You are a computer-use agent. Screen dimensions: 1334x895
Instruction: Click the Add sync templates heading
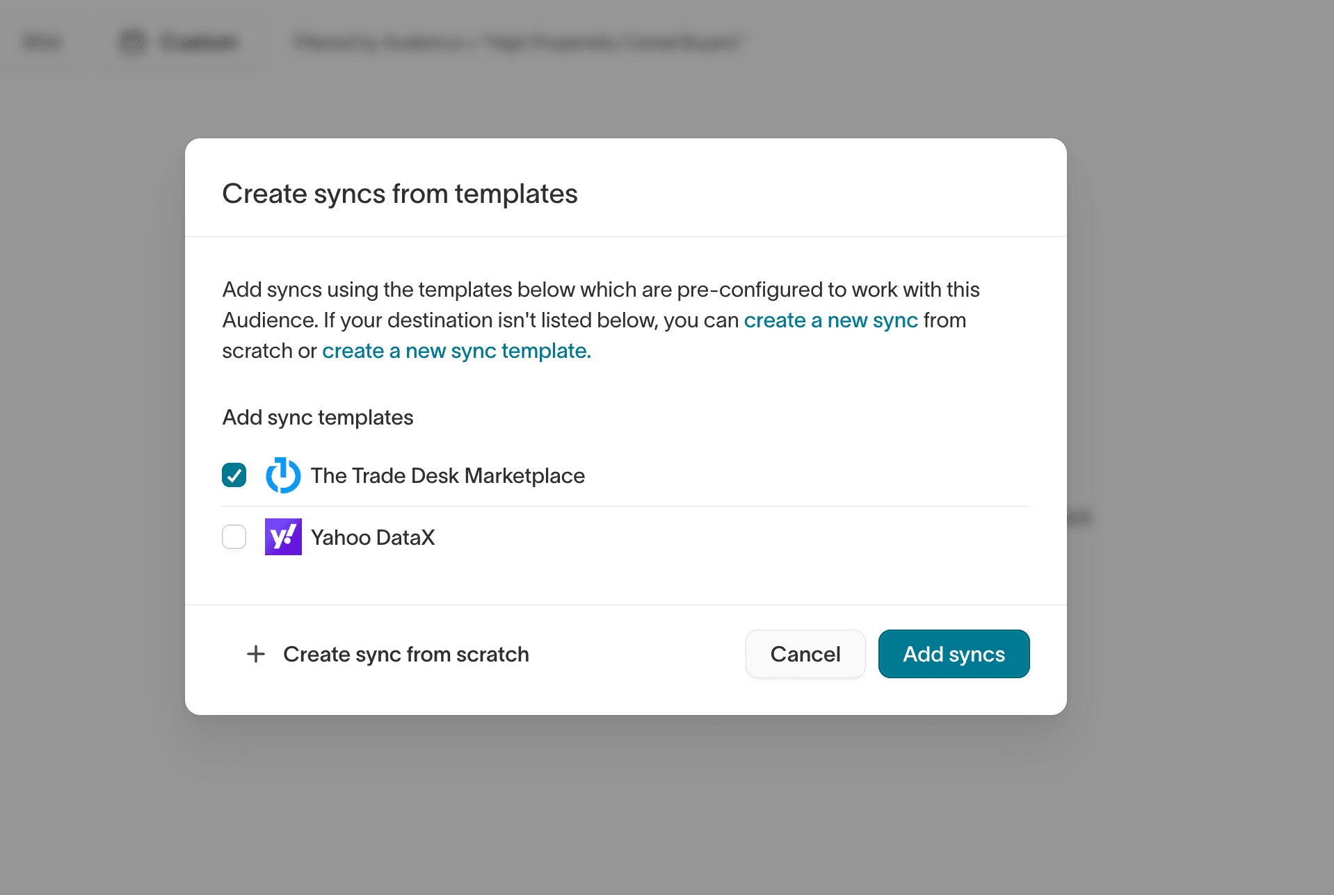point(317,417)
